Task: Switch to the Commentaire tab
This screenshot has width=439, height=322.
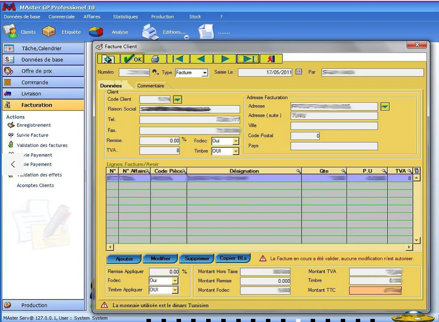Action: (x=150, y=86)
